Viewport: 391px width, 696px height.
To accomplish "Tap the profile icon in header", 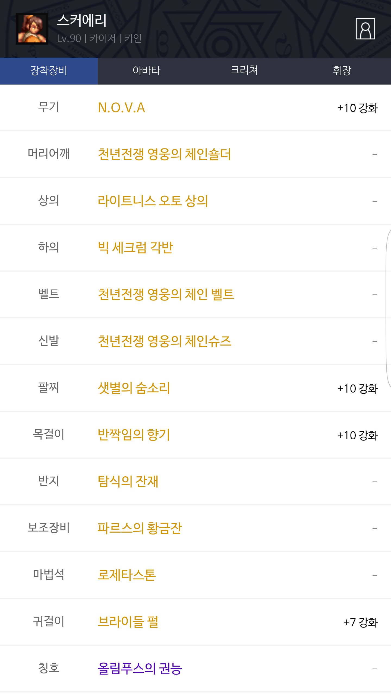I will click(x=365, y=29).
